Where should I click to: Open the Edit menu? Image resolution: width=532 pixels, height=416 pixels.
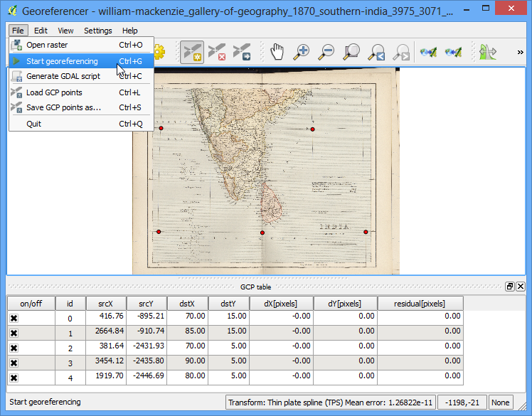[x=41, y=31]
